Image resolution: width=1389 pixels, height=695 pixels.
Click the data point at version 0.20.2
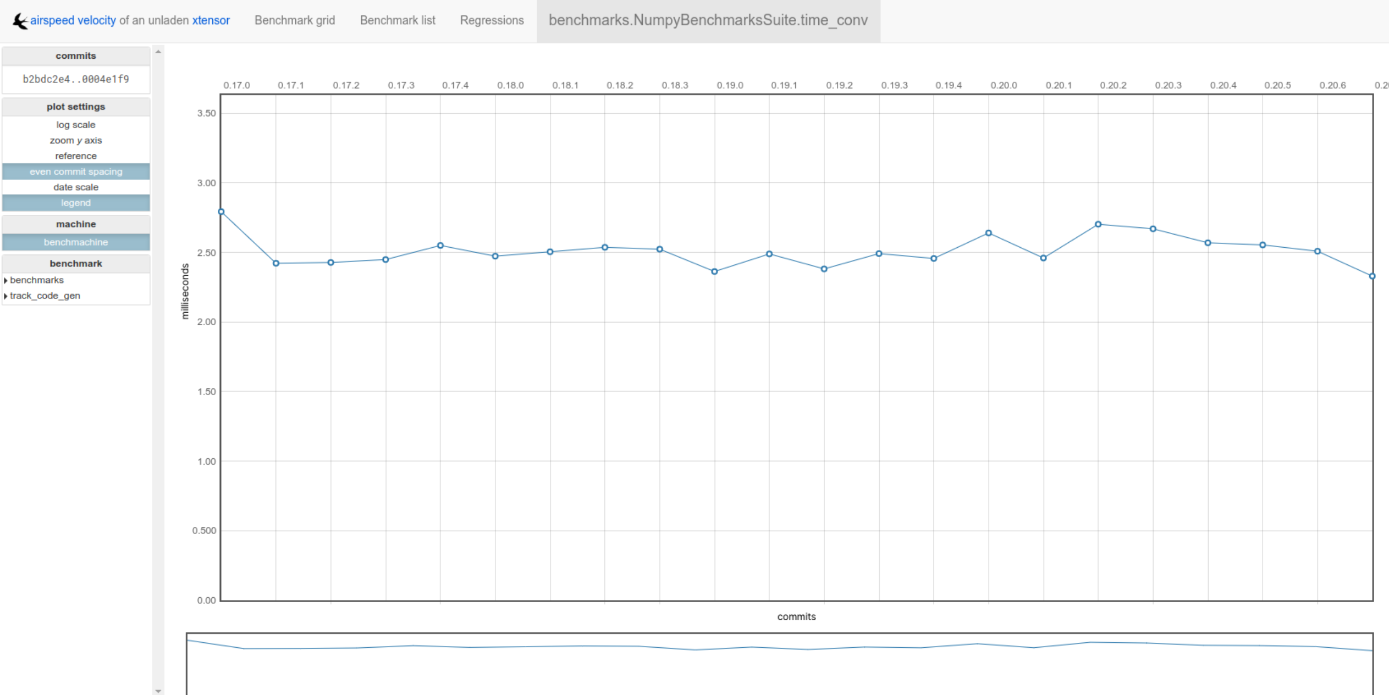[1098, 224]
